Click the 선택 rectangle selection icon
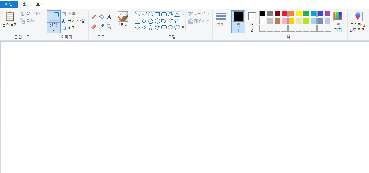Image resolution: width=369 pixels, height=173 pixels. coord(54,16)
